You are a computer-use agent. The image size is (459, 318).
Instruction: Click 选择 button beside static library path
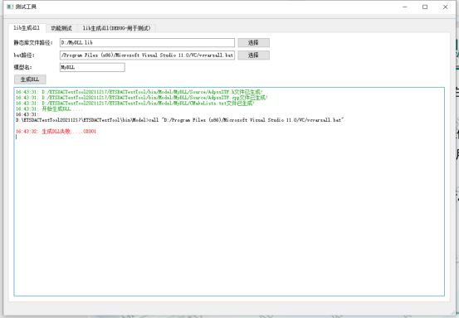[x=253, y=42]
